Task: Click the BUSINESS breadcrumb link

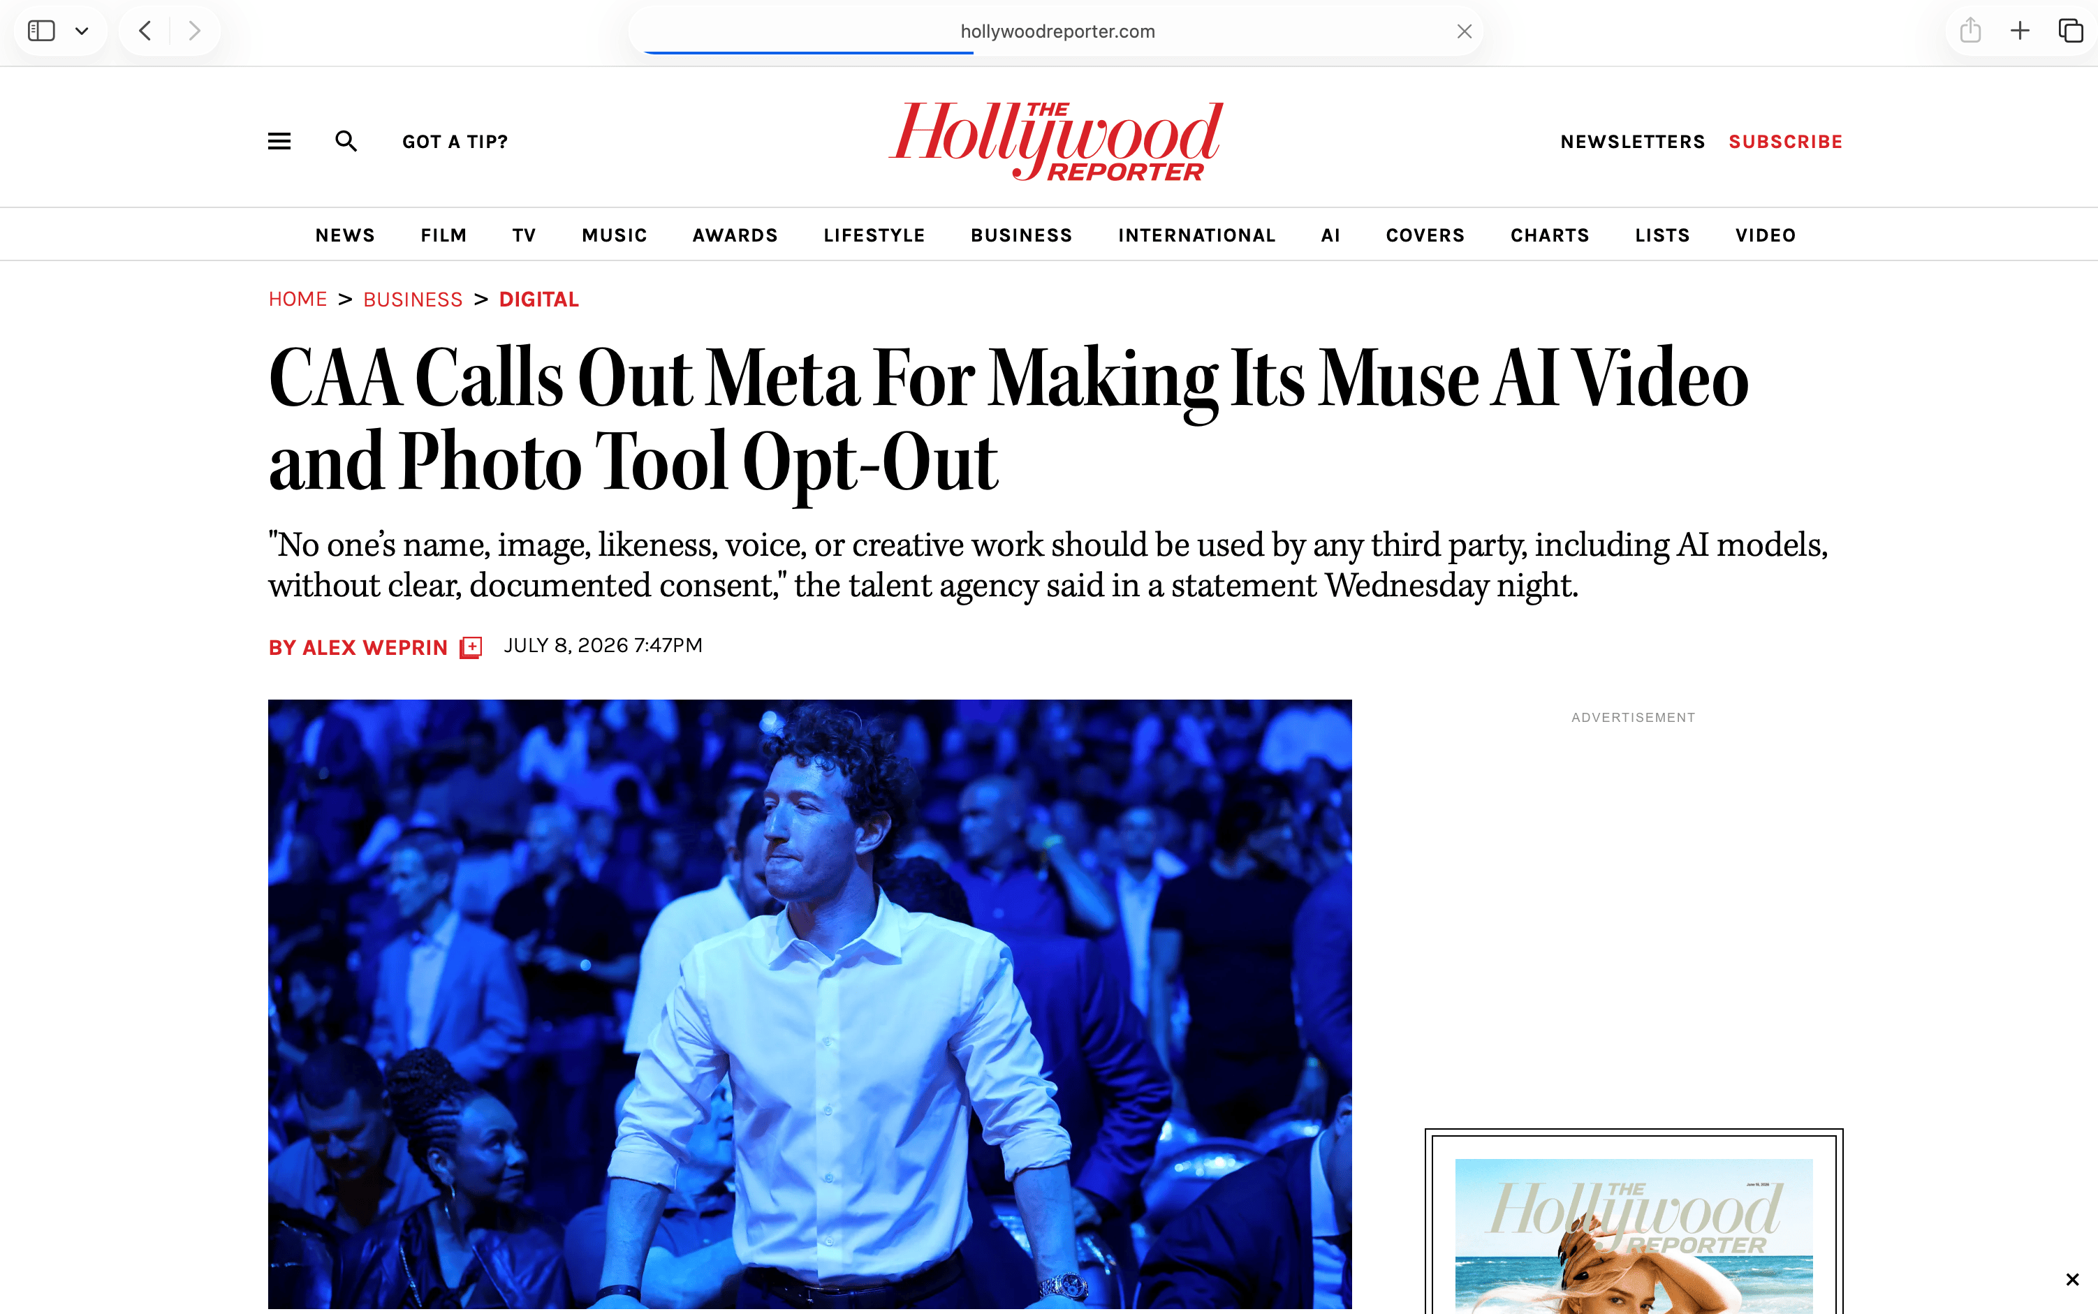Action: 413,299
